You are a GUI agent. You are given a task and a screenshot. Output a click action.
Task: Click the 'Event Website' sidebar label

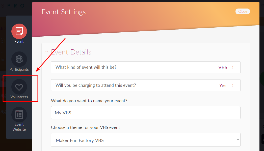tap(19, 127)
